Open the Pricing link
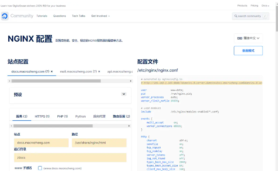Image resolution: width=278 pixels, height=171 pixels. point(254,6)
